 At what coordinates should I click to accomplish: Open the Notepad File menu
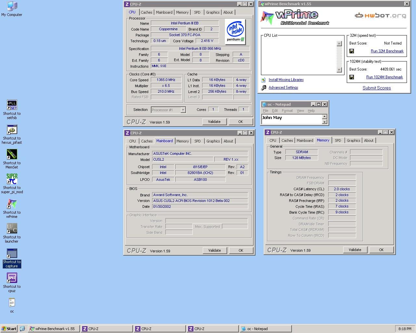click(x=266, y=111)
